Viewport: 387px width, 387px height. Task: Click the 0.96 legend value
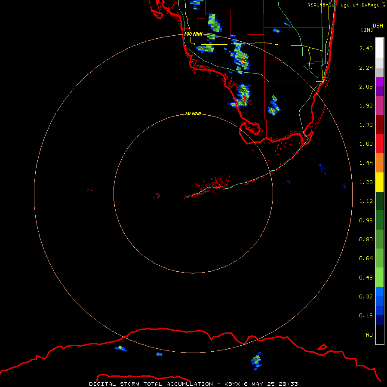[366, 221]
